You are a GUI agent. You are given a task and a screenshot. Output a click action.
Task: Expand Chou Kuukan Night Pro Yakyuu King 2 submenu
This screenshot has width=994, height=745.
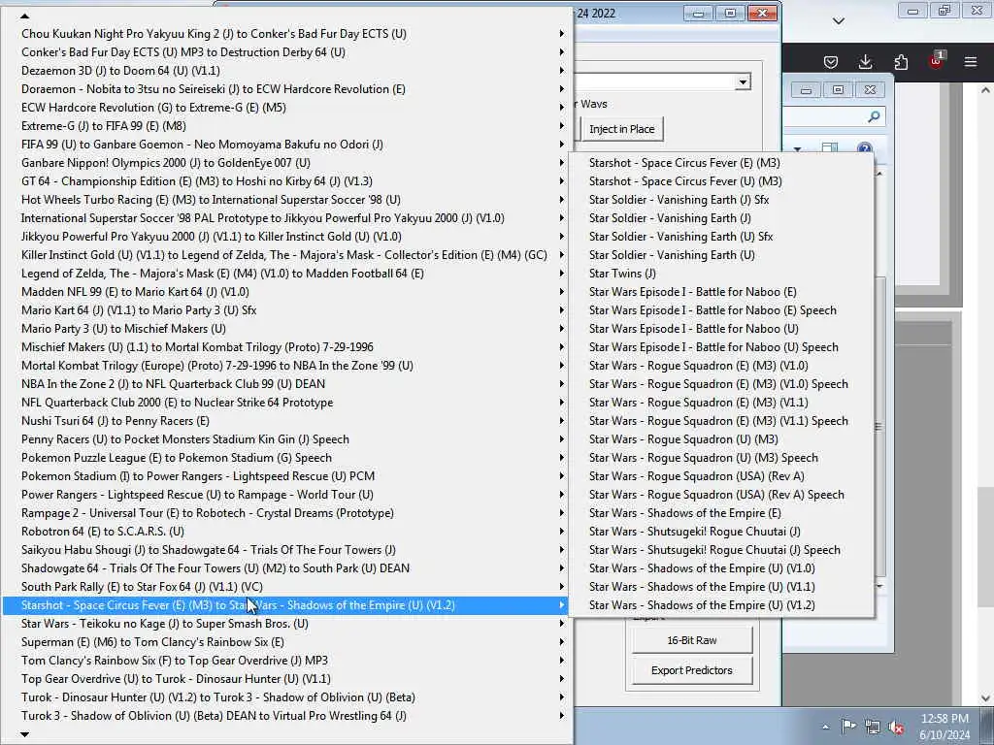pyautogui.click(x=287, y=34)
